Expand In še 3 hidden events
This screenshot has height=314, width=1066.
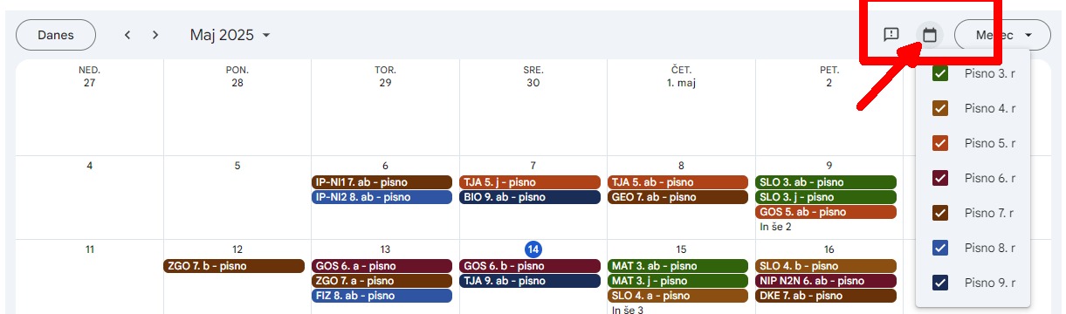pos(629,309)
